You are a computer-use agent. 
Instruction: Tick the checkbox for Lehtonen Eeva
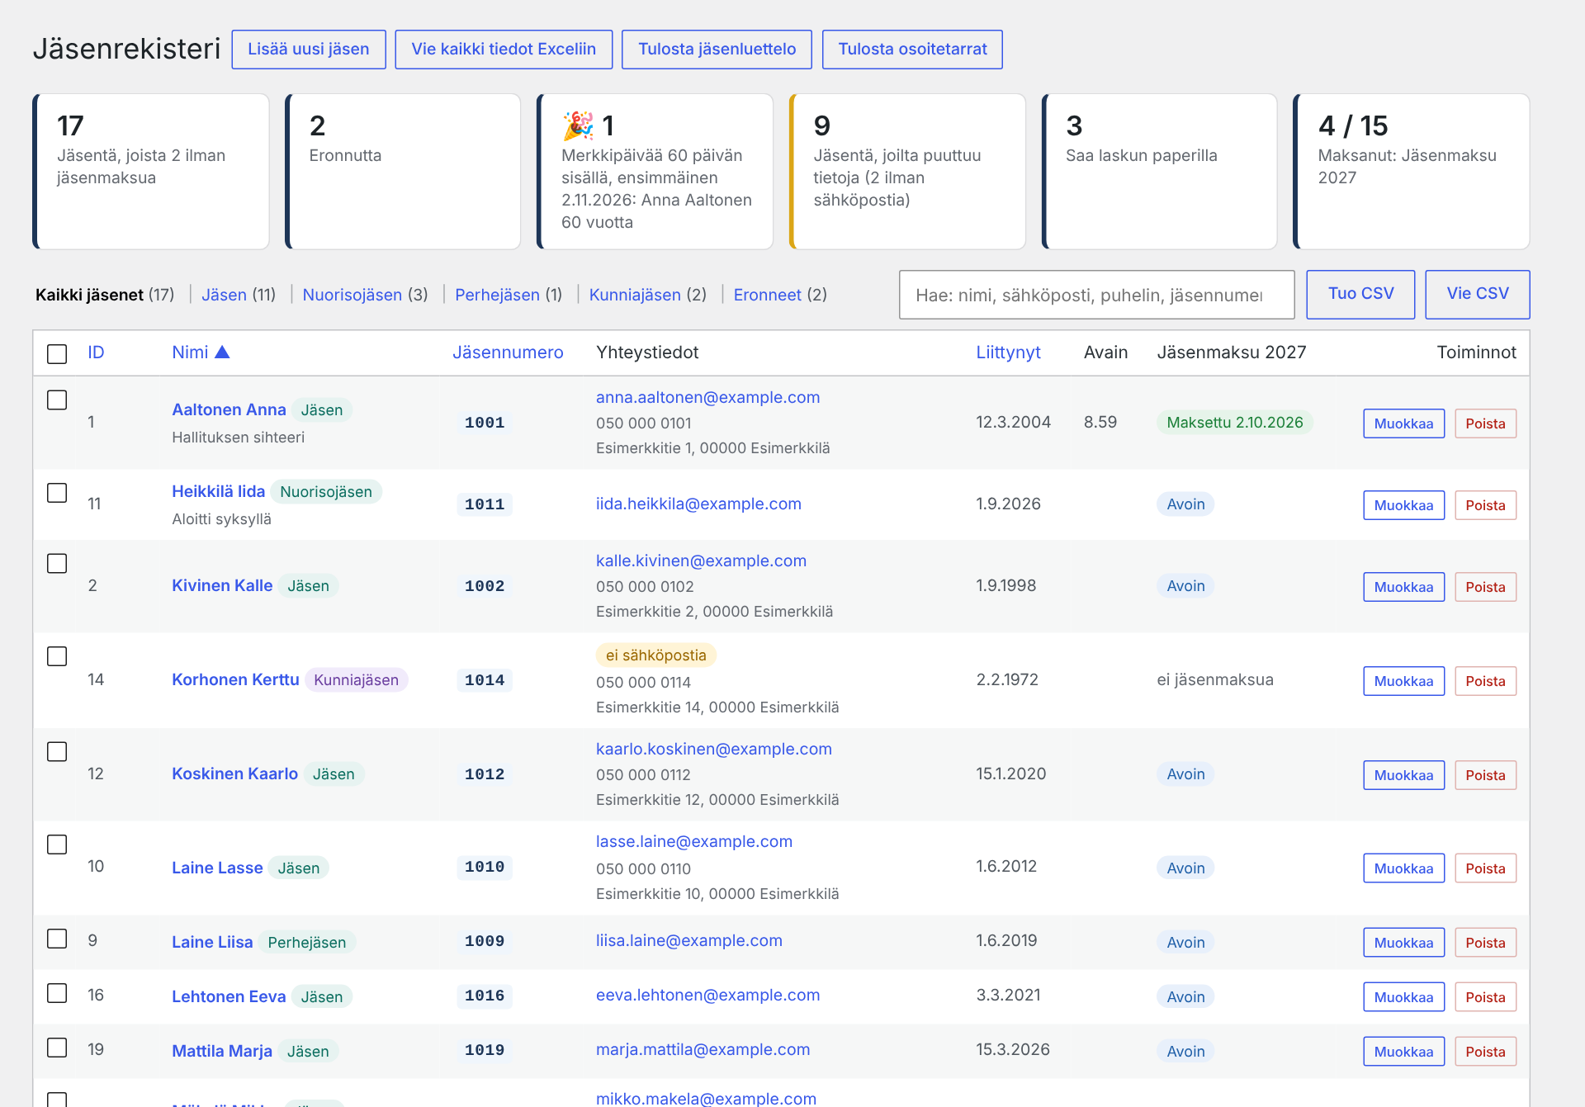(57, 993)
